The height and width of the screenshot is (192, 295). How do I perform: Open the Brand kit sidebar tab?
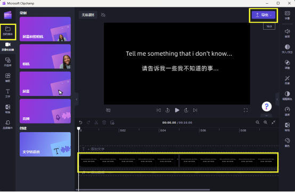[7, 125]
